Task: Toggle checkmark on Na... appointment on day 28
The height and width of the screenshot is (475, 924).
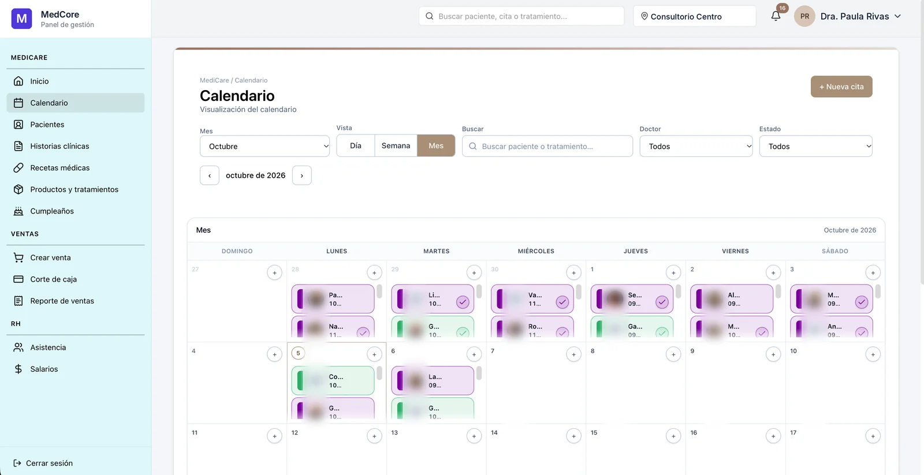Action: 363,332
